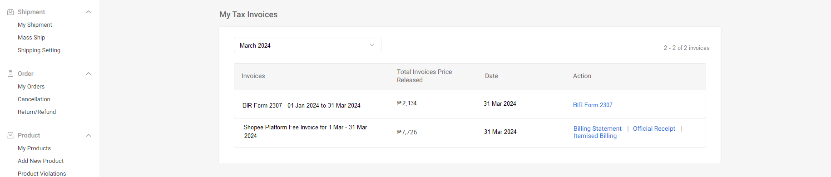This screenshot has width=831, height=177.
Task: Click the Invoices column header
Action: pos(253,76)
